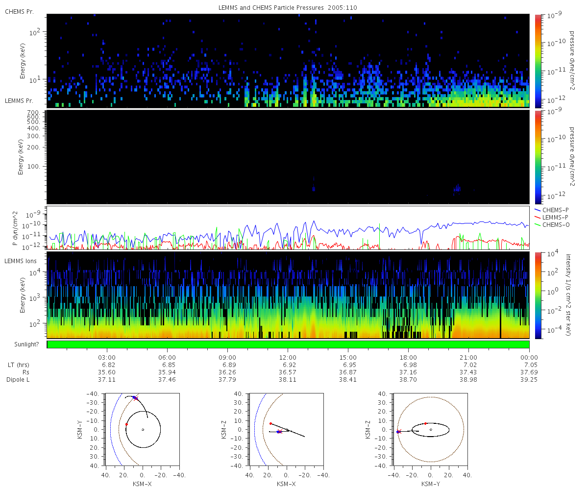
Task: Click the Sunlight? label
Action: 20,344
